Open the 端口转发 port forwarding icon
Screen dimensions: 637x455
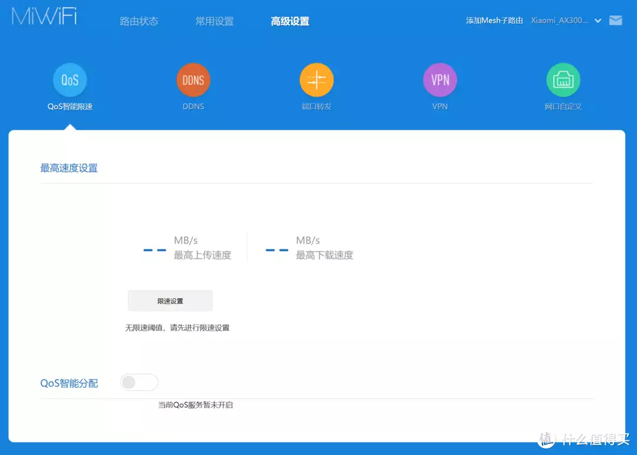pyautogui.click(x=316, y=80)
